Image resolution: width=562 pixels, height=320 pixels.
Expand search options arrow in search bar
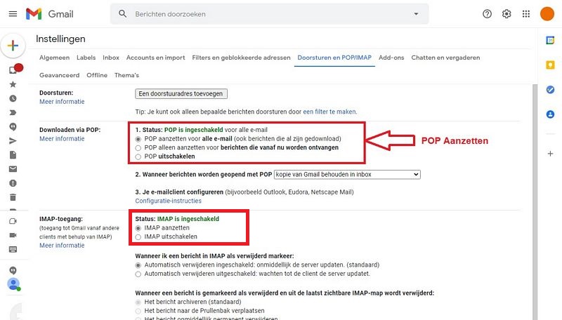[416, 14]
